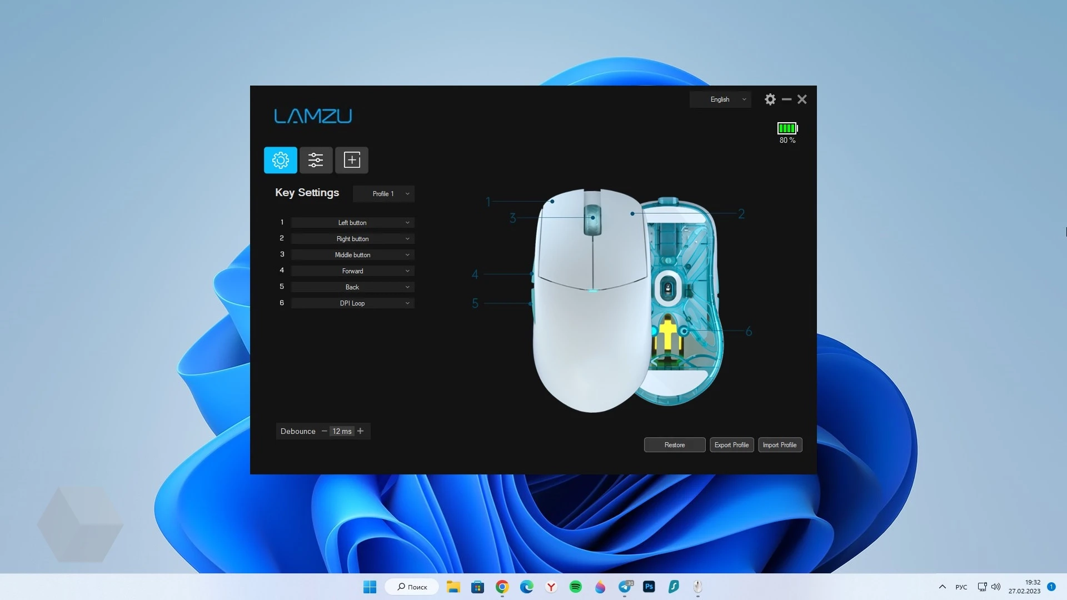Click the Middle button assignment row
Screen dimensions: 1067x600
(x=352, y=254)
